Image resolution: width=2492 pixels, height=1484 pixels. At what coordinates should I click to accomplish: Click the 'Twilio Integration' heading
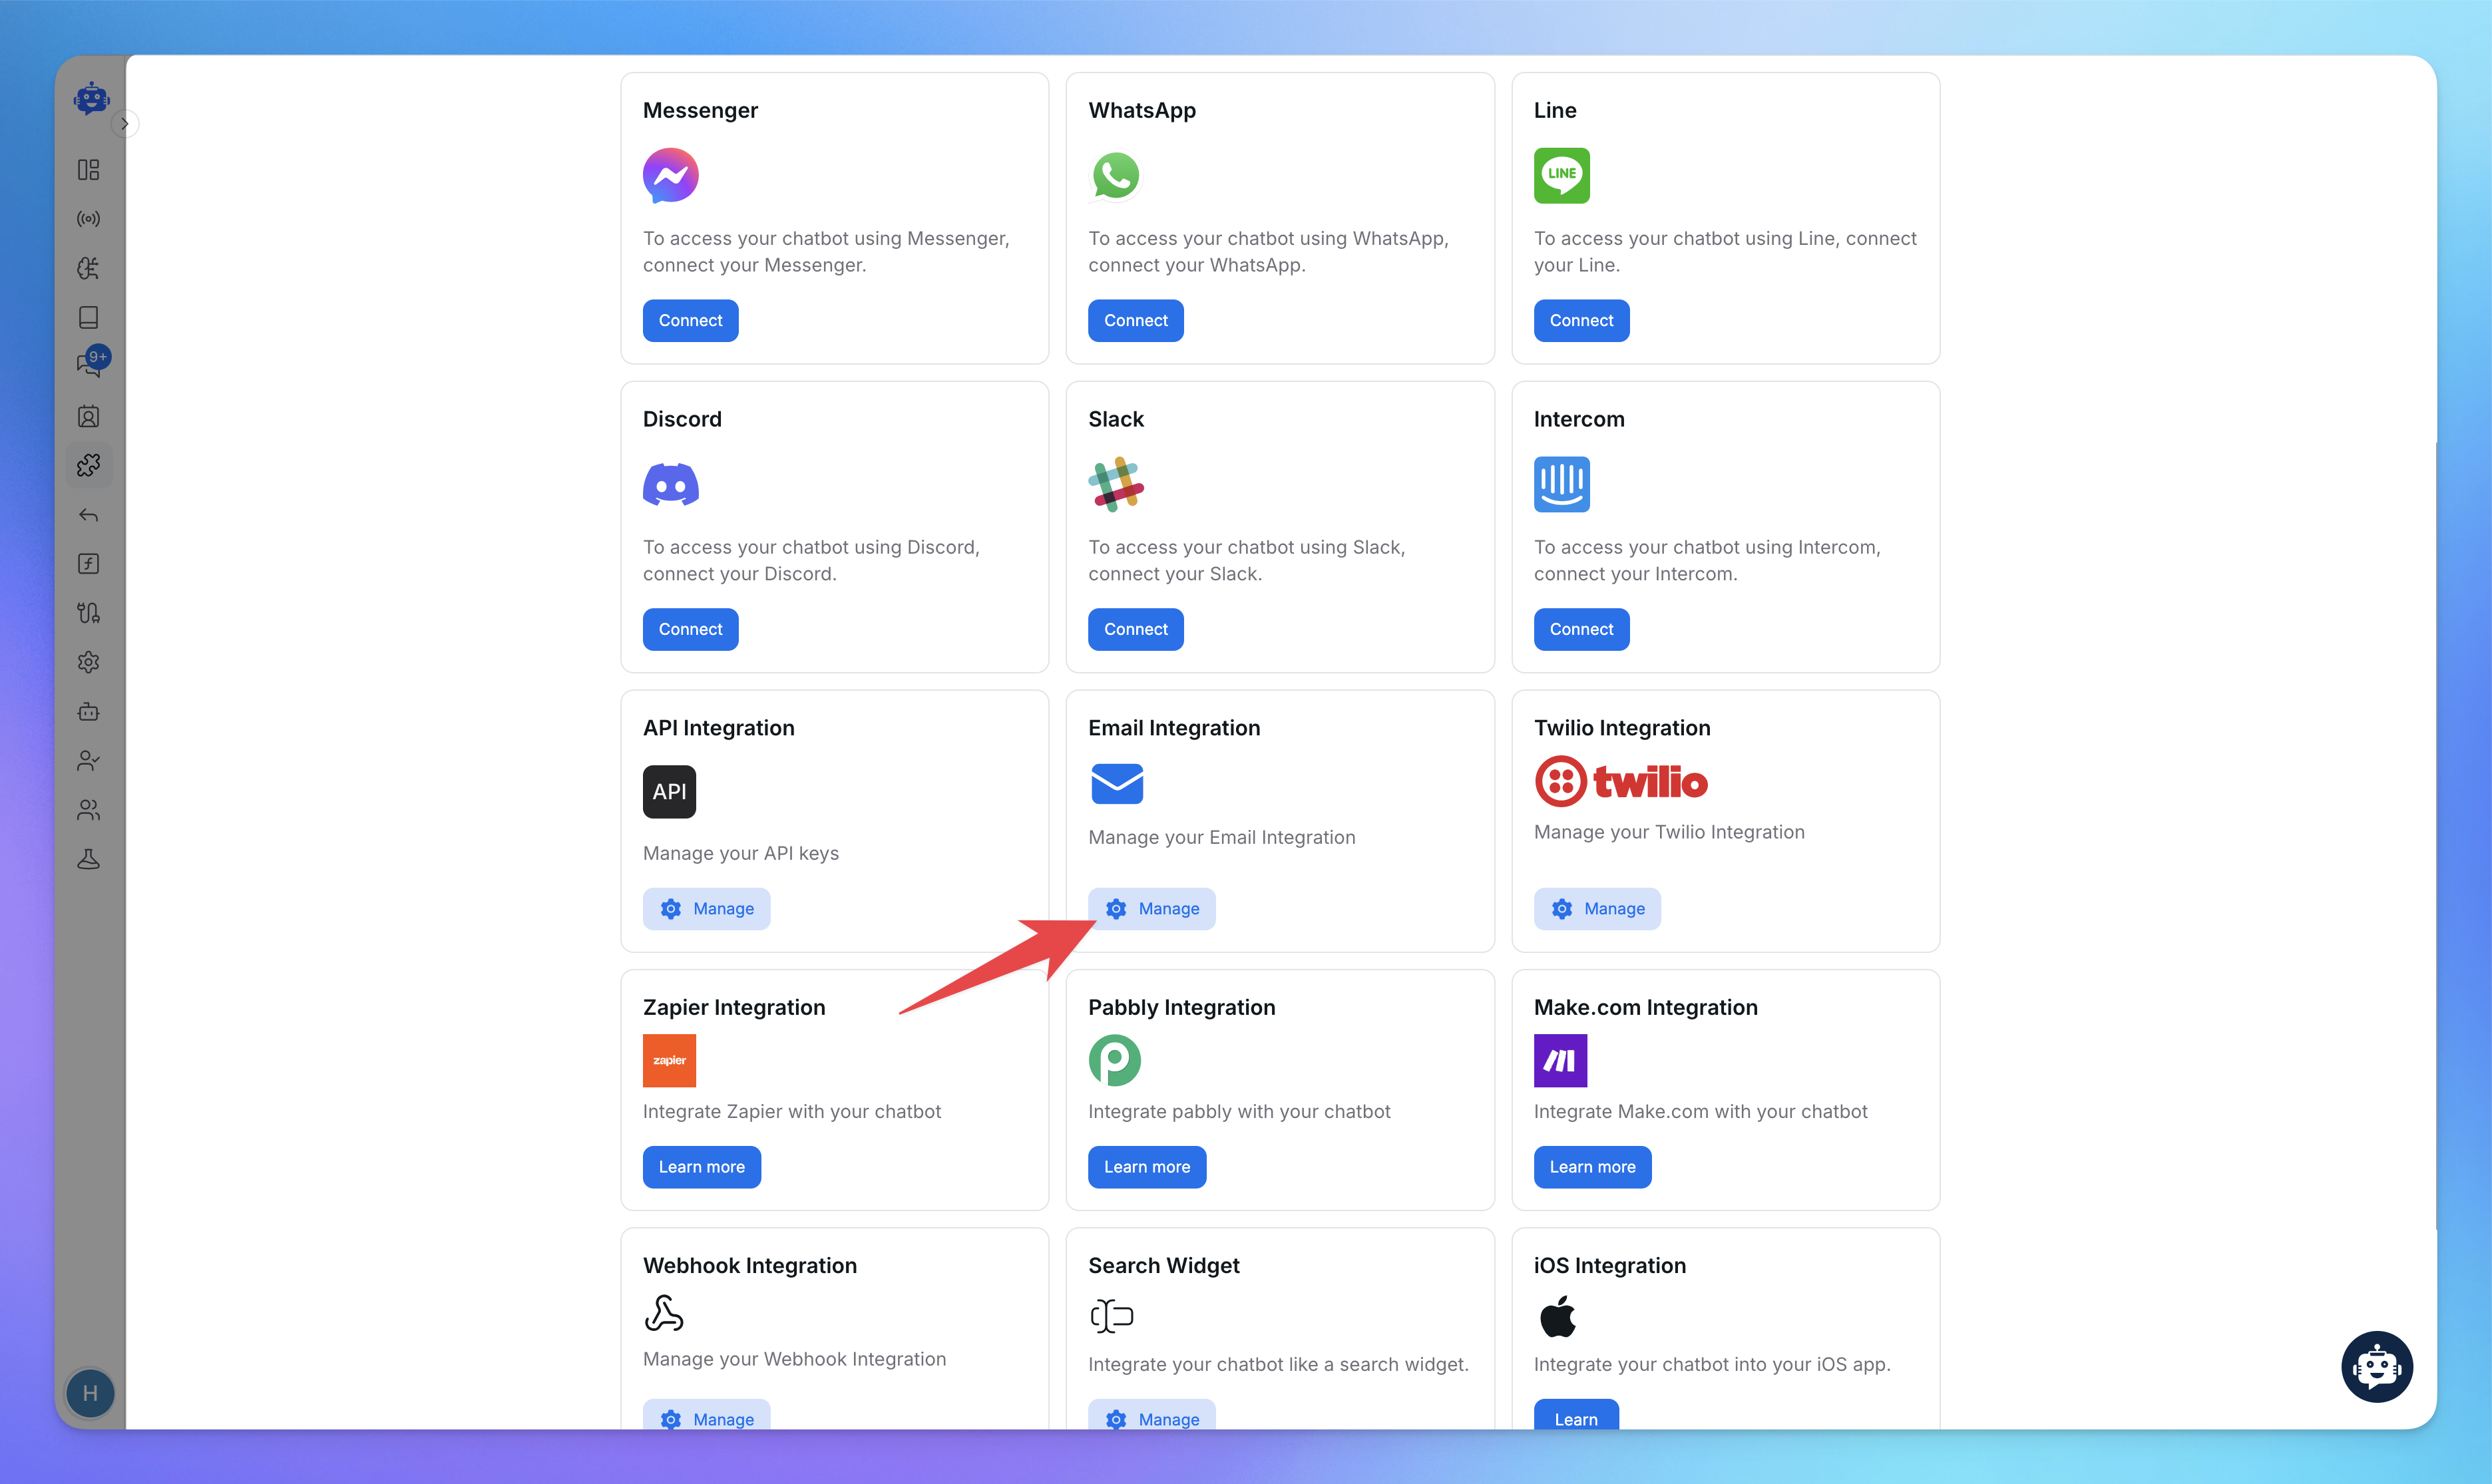1621,728
